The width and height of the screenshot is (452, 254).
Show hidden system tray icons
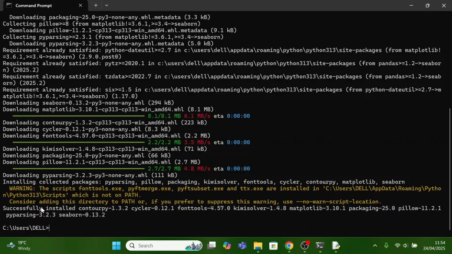coord(375,245)
